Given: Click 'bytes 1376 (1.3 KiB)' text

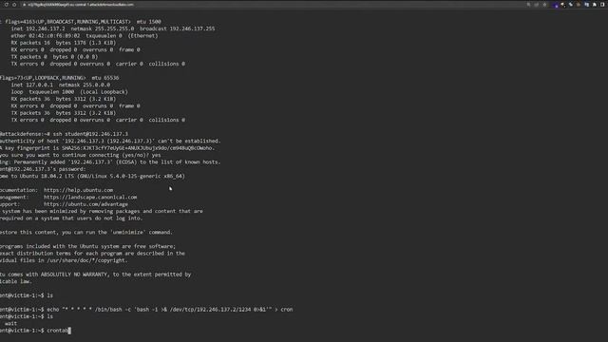Looking at the screenshot, I should point(85,43).
